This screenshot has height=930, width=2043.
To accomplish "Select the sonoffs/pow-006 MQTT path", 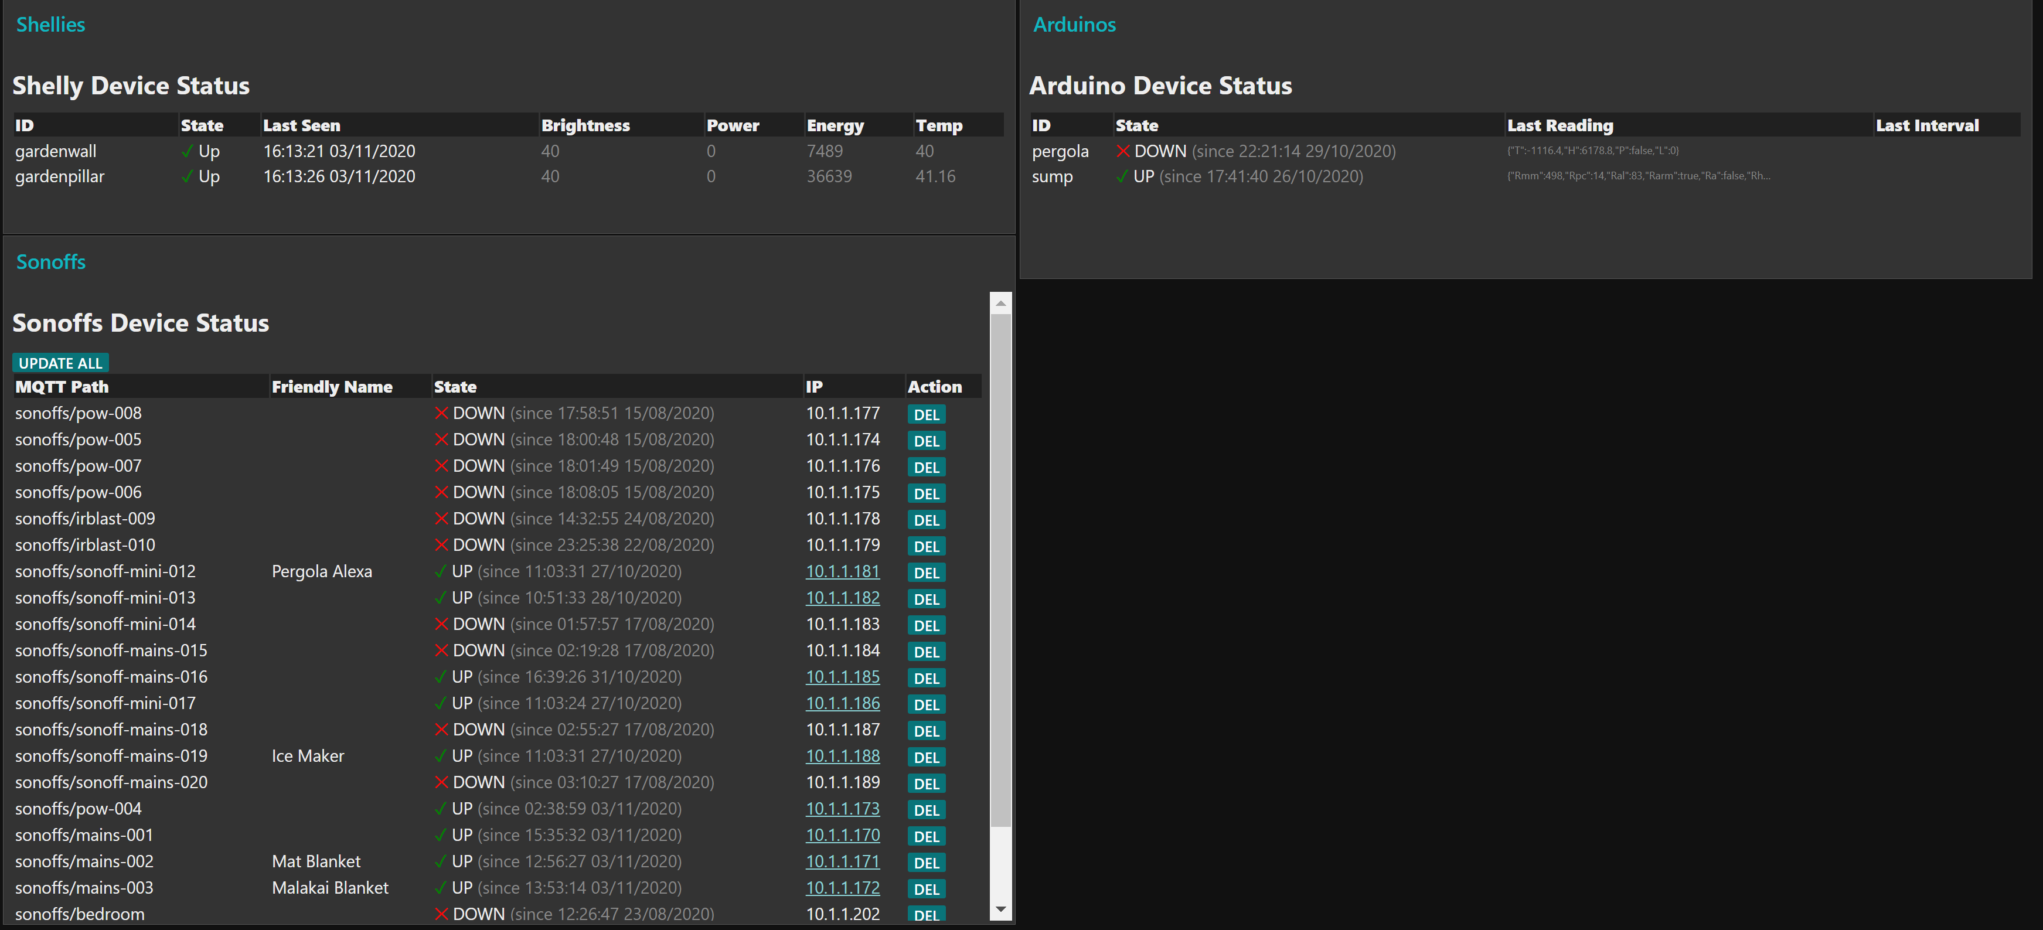I will coord(79,492).
